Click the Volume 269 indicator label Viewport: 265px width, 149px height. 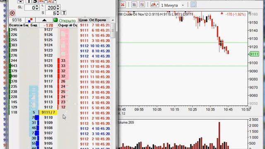click(125, 123)
